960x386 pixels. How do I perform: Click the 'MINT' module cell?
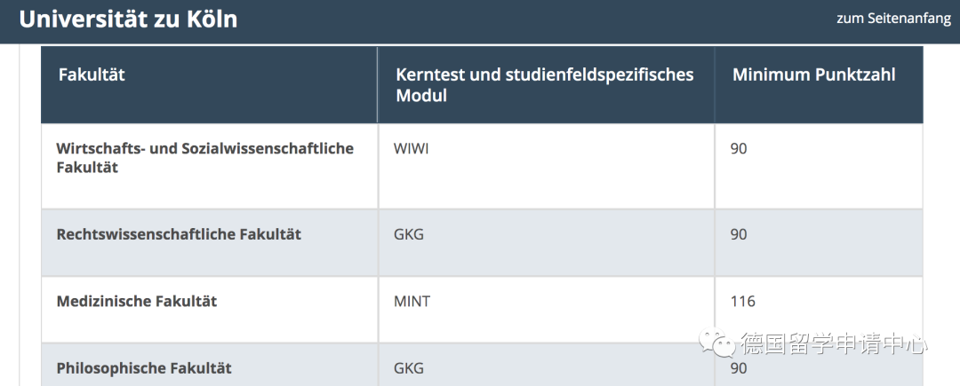coord(412,302)
